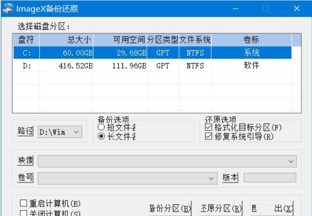The height and width of the screenshot is (216, 312).
Task: Expand the image file combo box
Action: 167,161
